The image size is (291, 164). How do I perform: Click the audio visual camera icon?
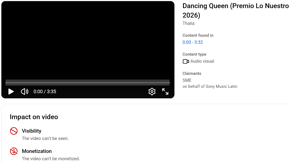coord(186,61)
